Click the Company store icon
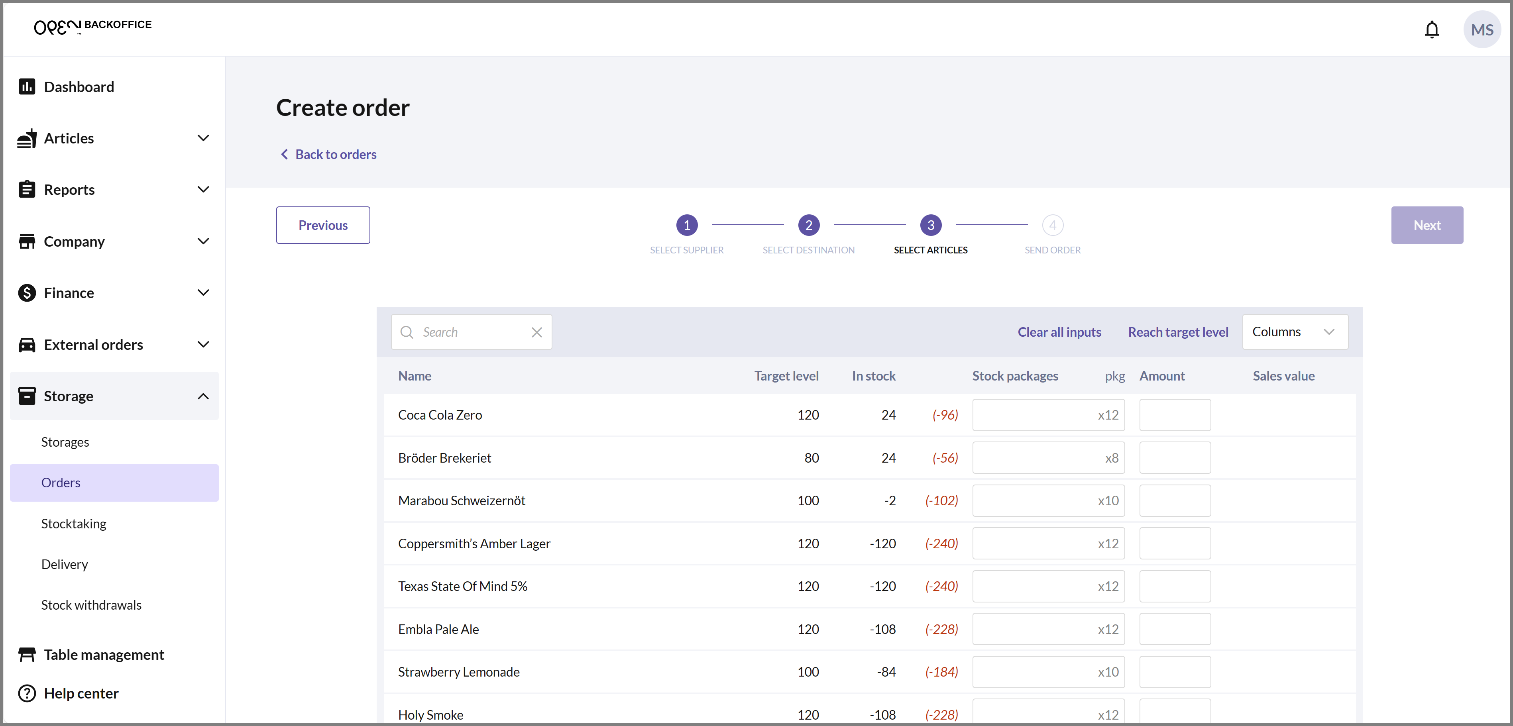1513x726 pixels. [x=27, y=241]
